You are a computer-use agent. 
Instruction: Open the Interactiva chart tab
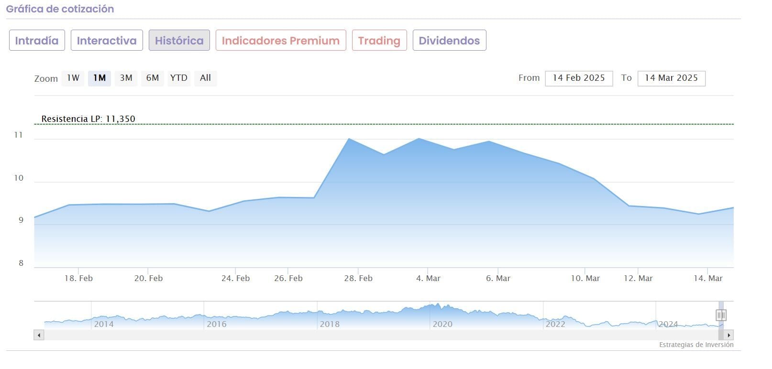107,41
